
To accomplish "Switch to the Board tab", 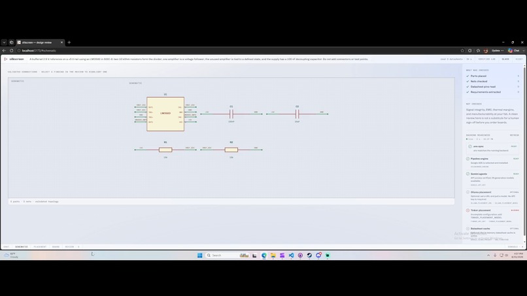I will point(56,246).
